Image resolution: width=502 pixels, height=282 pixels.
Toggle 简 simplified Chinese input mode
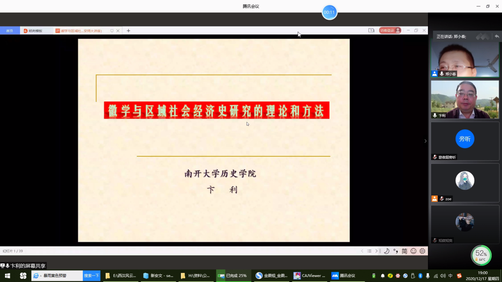point(404,251)
